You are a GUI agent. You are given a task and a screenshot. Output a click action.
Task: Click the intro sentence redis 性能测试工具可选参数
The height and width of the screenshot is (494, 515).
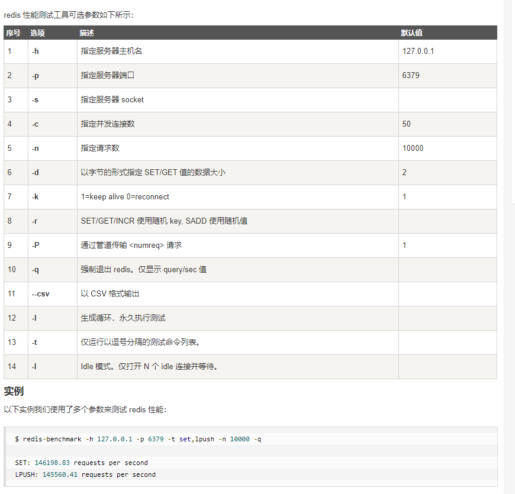click(x=69, y=15)
